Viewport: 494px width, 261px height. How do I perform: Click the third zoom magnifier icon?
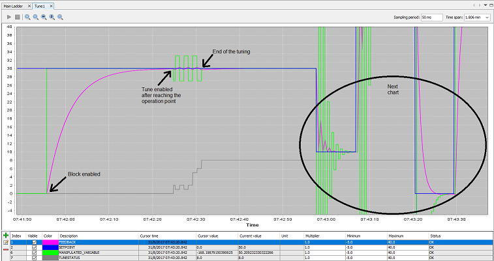pos(44,17)
